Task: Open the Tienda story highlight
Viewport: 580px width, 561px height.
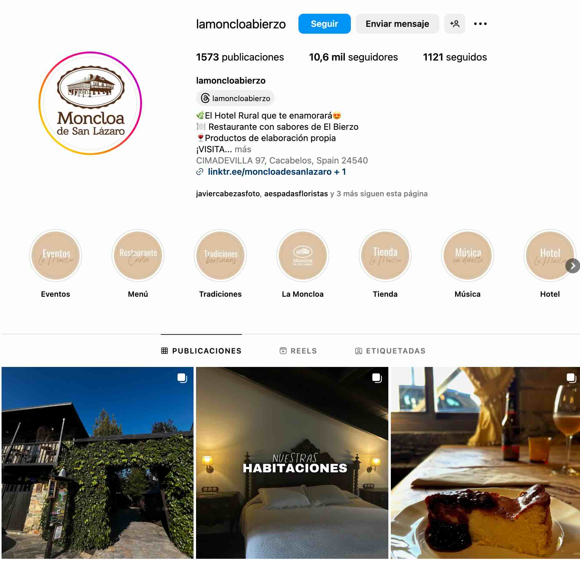Action: point(385,256)
